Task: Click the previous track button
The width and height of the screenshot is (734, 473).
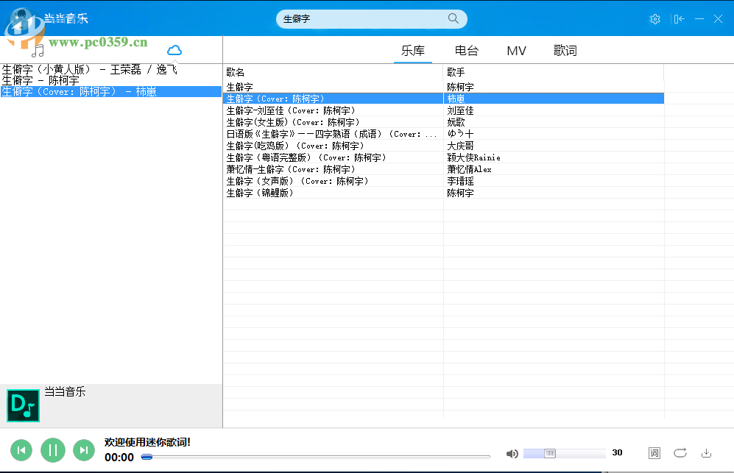Action: pos(21,449)
